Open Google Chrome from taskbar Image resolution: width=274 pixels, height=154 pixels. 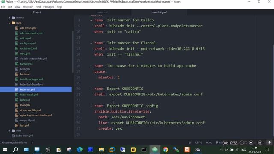click(x=165, y=150)
